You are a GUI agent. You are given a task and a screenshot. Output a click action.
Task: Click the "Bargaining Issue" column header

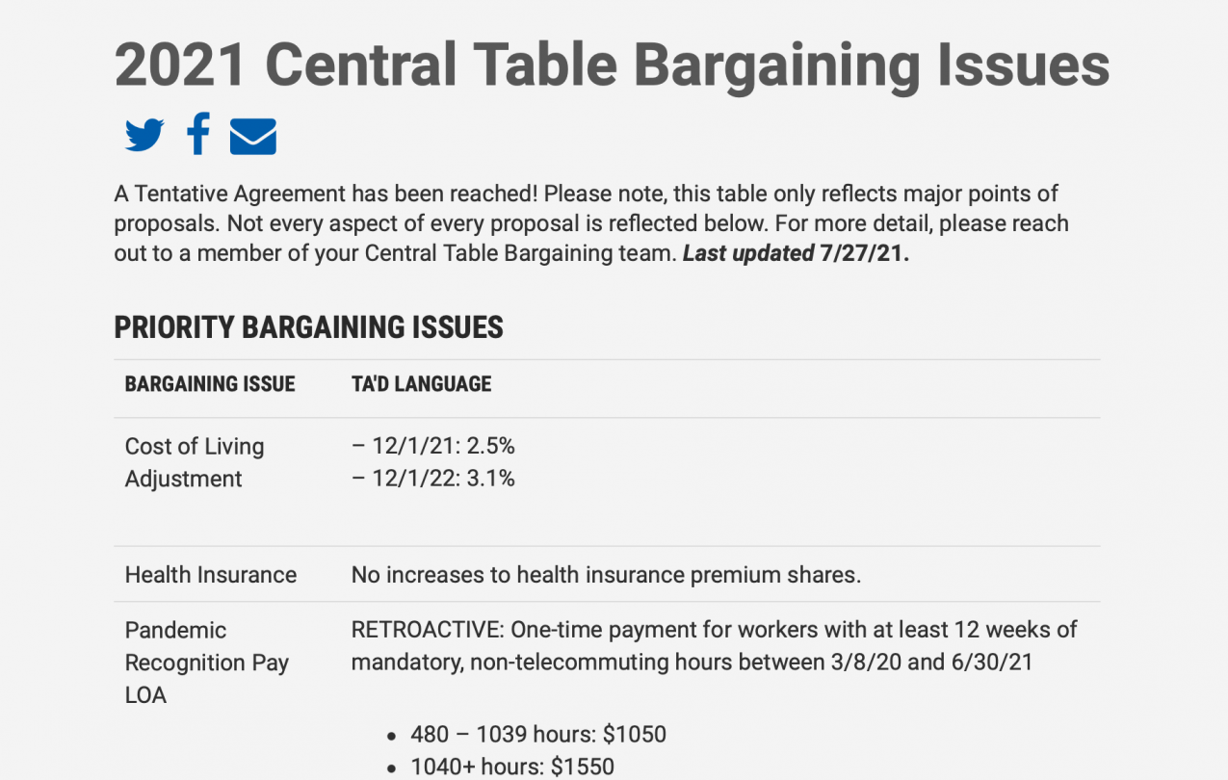(210, 384)
